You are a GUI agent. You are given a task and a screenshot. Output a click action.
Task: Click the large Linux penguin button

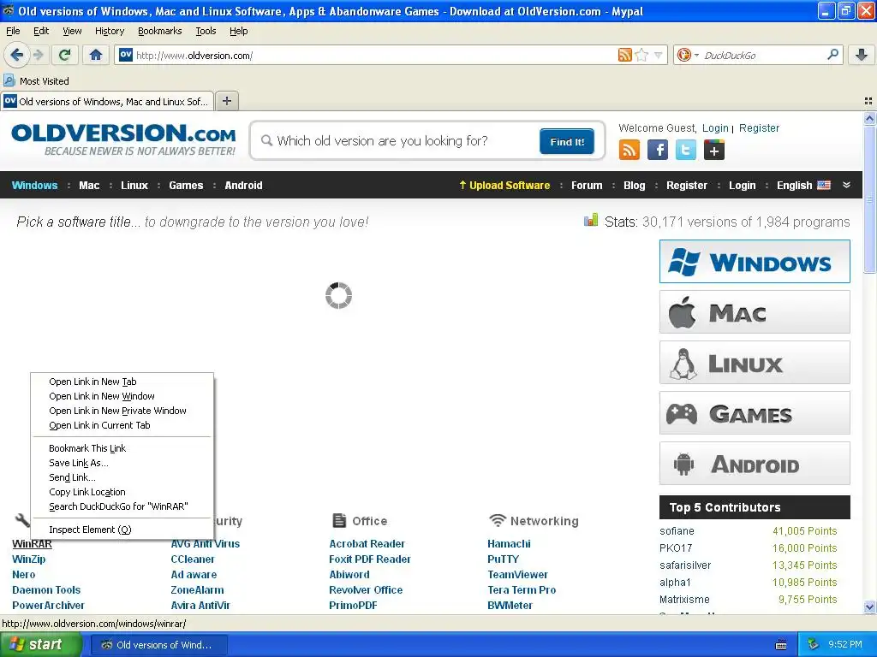(x=755, y=363)
